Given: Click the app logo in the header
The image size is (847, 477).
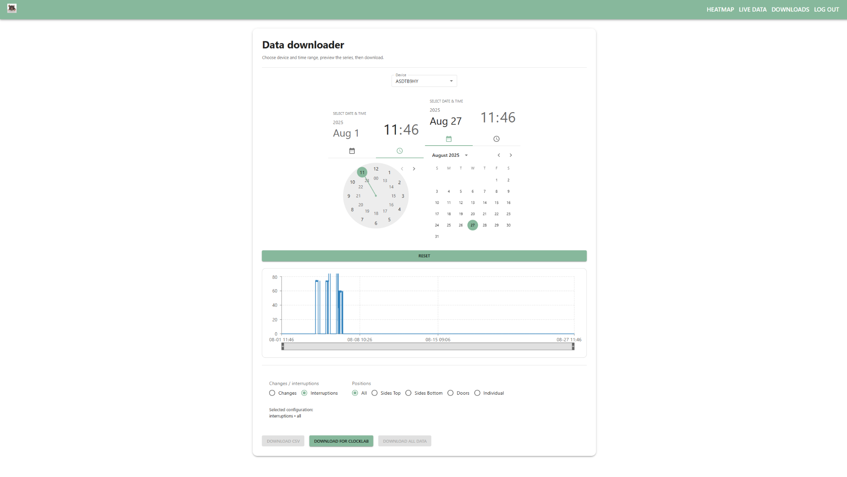Looking at the screenshot, I should [12, 8].
